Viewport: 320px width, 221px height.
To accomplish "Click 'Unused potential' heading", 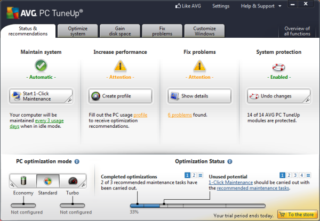I will 228,177.
